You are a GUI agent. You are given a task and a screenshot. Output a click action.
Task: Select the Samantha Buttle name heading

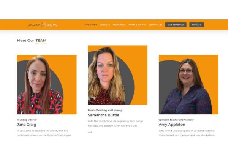tap(103, 115)
